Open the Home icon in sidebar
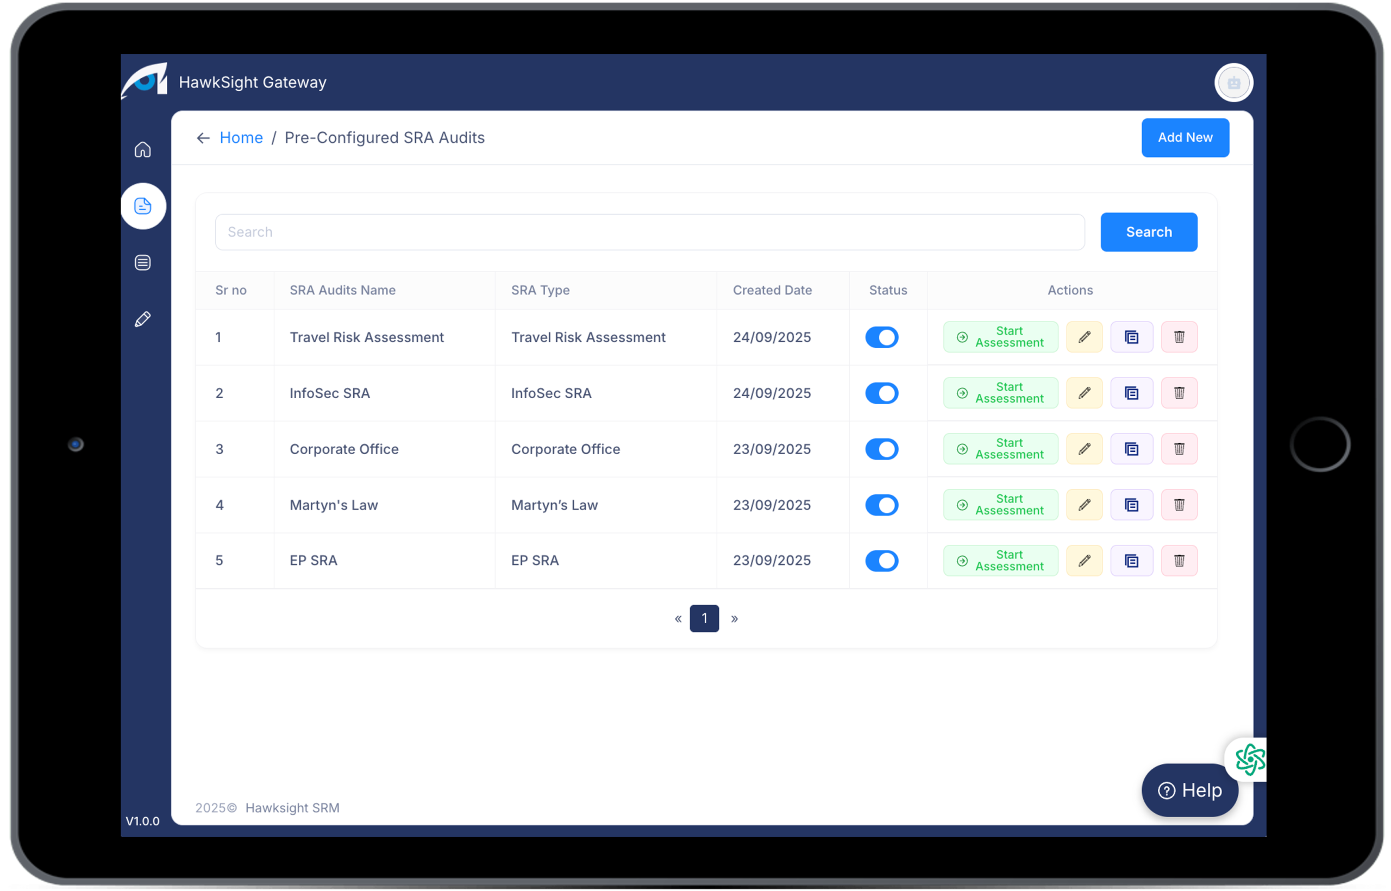Screen dimensions: 1391x891 142,150
